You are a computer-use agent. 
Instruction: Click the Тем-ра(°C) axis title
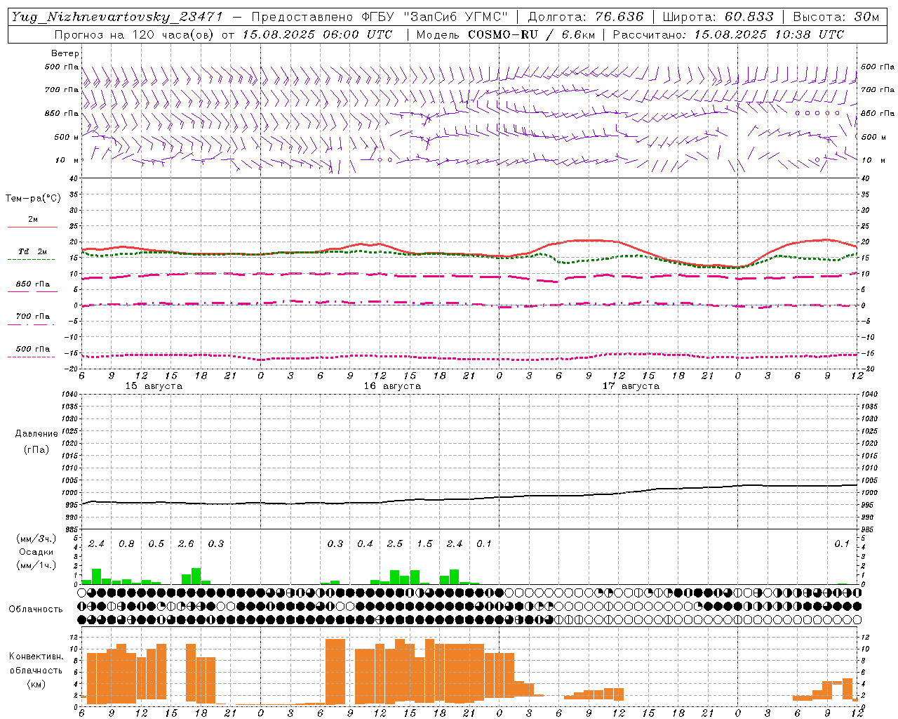pyautogui.click(x=34, y=199)
